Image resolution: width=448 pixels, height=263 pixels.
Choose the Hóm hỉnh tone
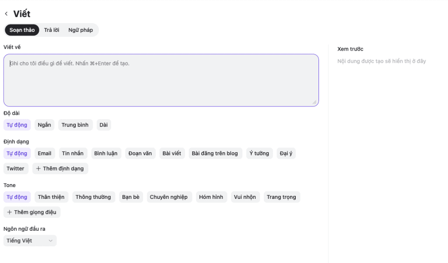(x=211, y=197)
